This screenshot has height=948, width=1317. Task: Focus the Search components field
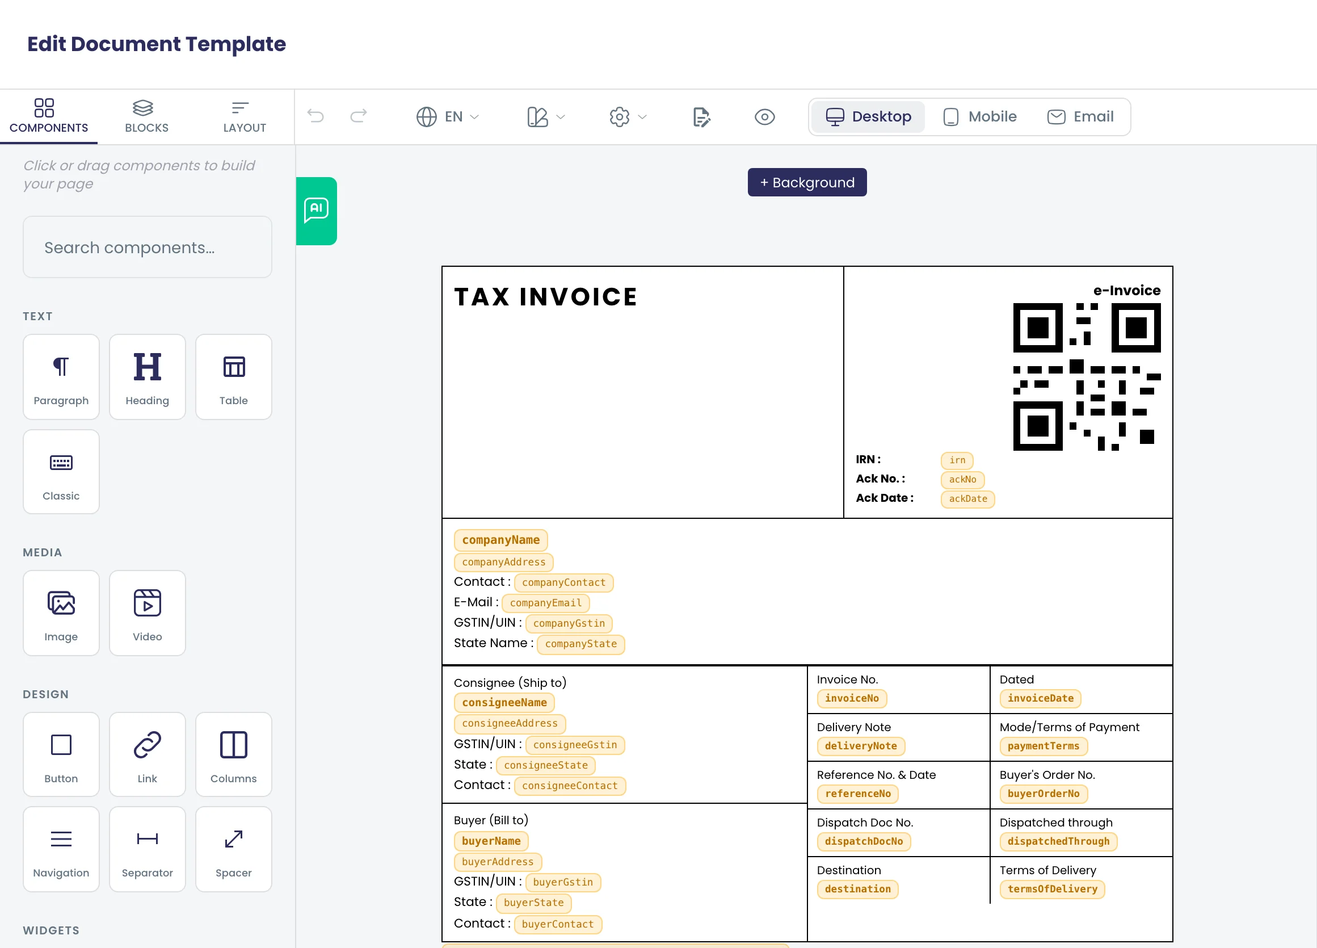coord(148,248)
